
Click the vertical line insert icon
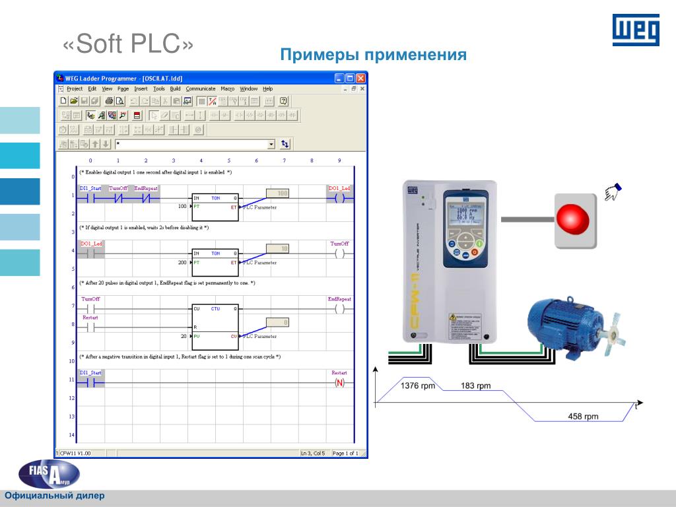pos(200,115)
